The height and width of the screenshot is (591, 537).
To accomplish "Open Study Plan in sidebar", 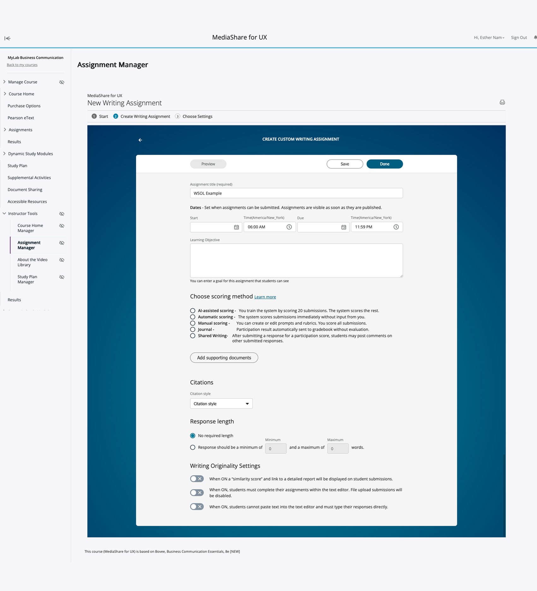I will 17,166.
